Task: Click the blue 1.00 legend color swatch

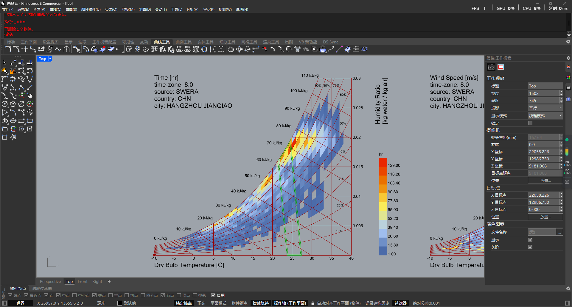Action: point(383,251)
